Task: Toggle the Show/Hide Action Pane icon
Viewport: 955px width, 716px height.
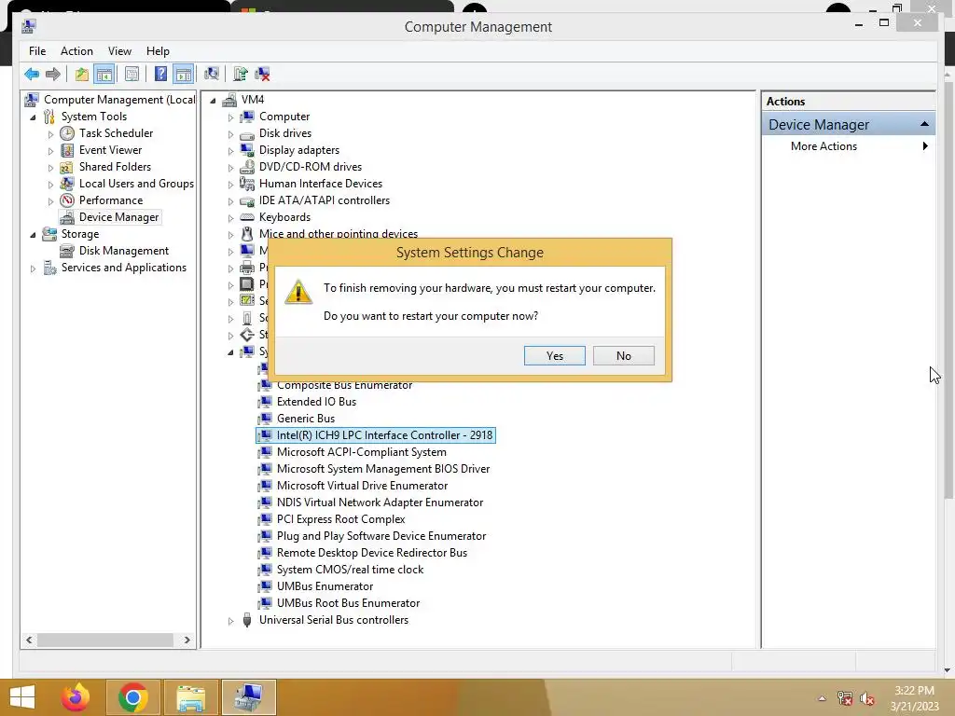Action: pyautogui.click(x=184, y=75)
